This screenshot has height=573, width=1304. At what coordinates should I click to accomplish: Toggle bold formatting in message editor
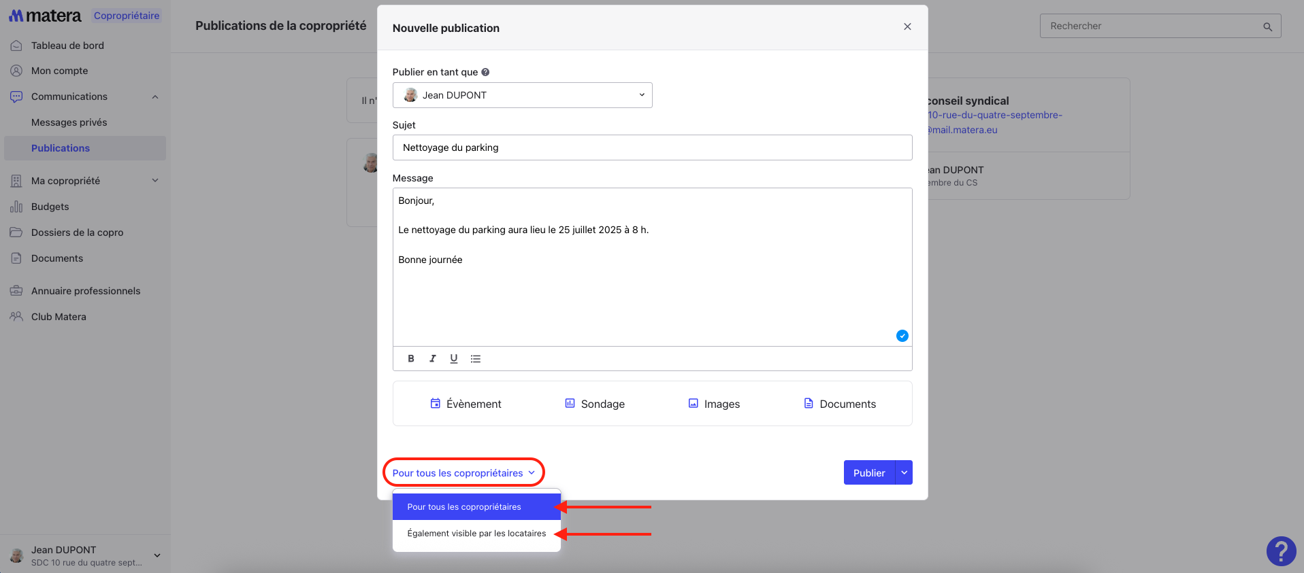411,359
